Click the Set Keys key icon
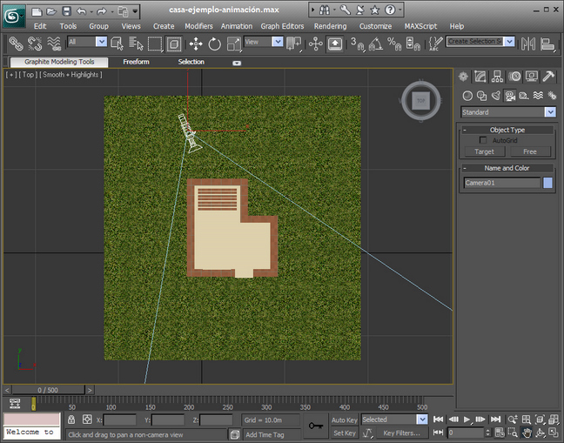Viewport: 564px width, 443px height. click(314, 426)
